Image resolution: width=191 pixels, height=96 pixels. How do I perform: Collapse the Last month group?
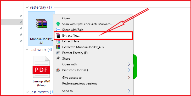coord(27,92)
